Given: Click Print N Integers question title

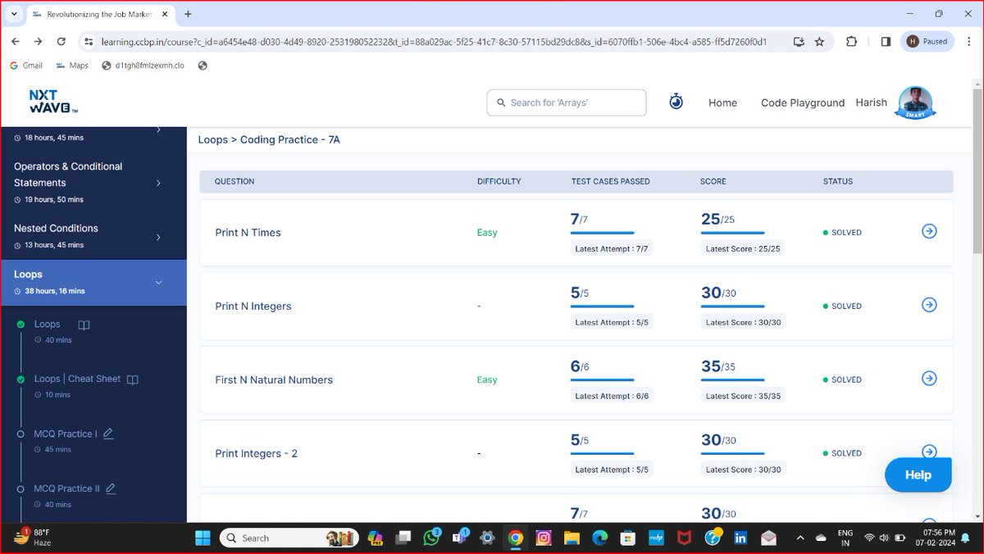Looking at the screenshot, I should pos(253,307).
